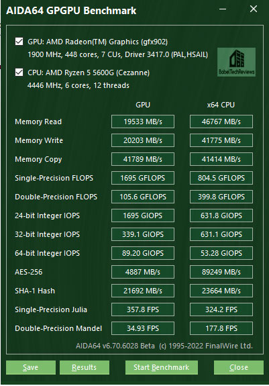Click the BabelTechReviews logo icon
The height and width of the screenshot is (386, 269).
coord(236,62)
